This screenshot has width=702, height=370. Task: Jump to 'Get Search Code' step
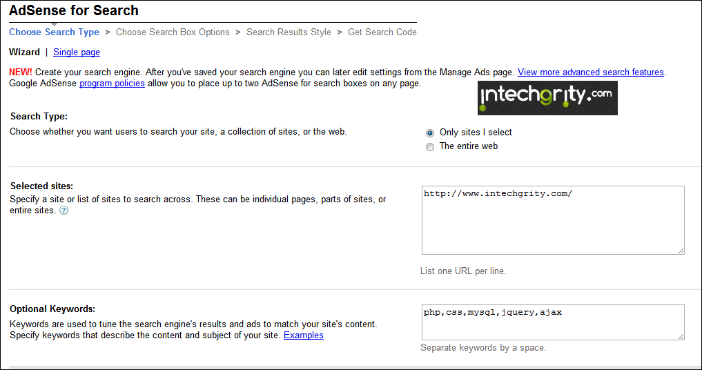[x=382, y=32]
